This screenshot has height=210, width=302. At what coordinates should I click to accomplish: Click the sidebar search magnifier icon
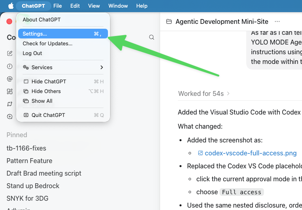click(152, 37)
